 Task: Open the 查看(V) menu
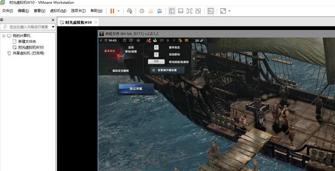click(x=39, y=11)
